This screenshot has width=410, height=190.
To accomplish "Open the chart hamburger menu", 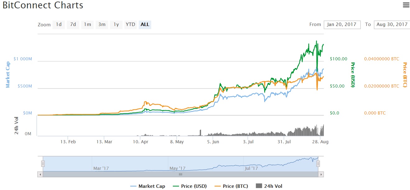I will [x=406, y=5].
